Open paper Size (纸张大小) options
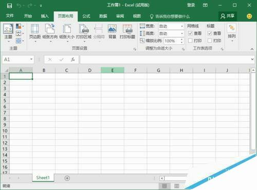 click(67, 33)
